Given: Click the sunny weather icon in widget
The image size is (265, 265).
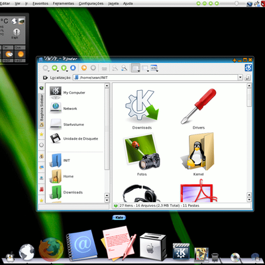Looking at the screenshot, I should (x=21, y=54).
